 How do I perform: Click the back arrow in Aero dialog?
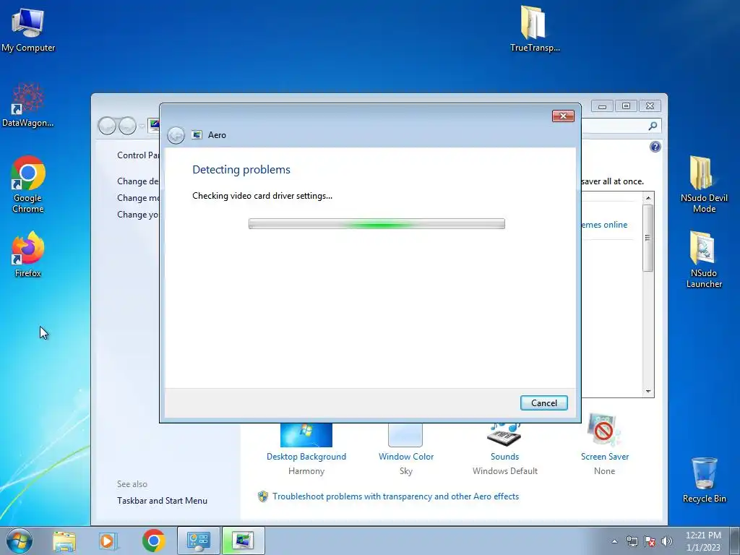click(176, 135)
